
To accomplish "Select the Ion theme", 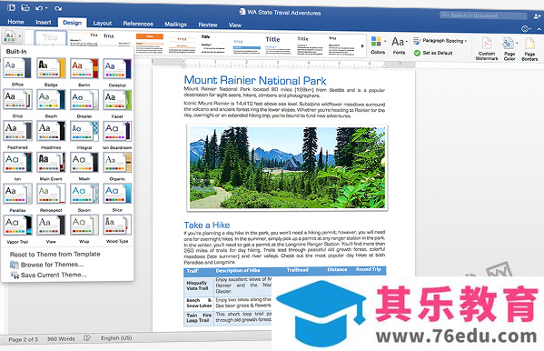I will 17,162.
